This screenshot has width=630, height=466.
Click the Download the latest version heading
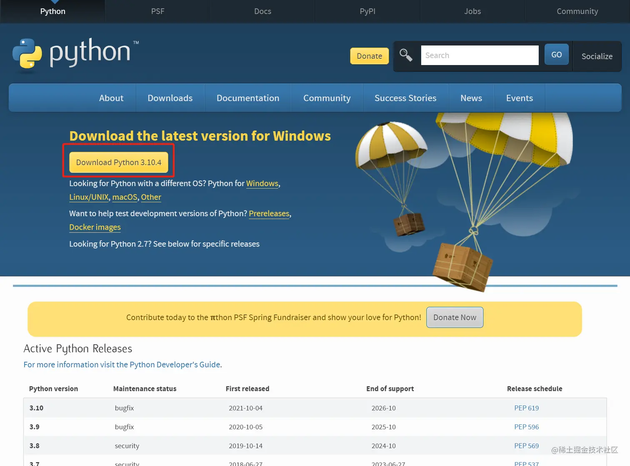point(200,136)
